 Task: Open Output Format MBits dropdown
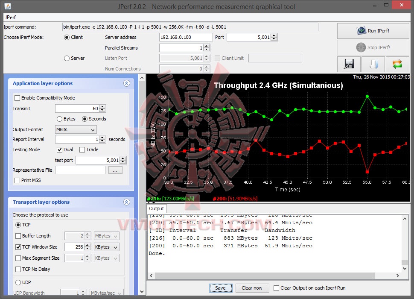[76, 129]
